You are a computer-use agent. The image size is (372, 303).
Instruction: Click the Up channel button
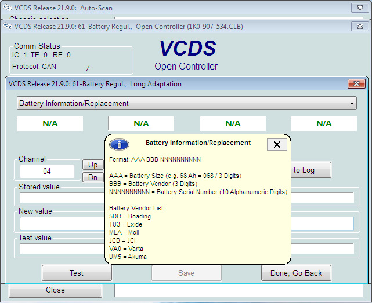[93, 165]
